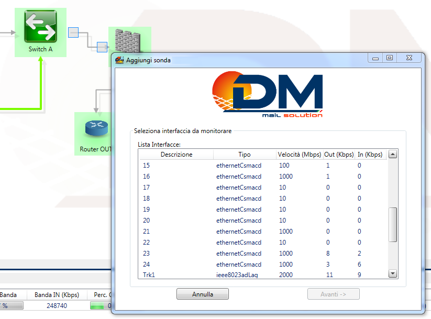
Task: Sort by the Tipo column header
Action: click(244, 155)
